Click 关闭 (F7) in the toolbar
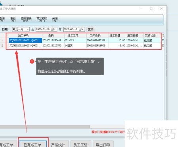This screenshot has height=147, width=178. (55, 19)
